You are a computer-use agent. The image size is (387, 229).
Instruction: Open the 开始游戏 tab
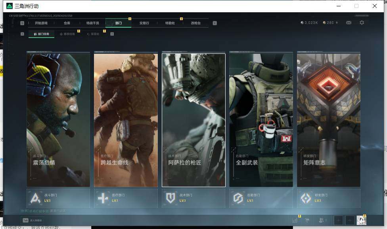(41, 23)
